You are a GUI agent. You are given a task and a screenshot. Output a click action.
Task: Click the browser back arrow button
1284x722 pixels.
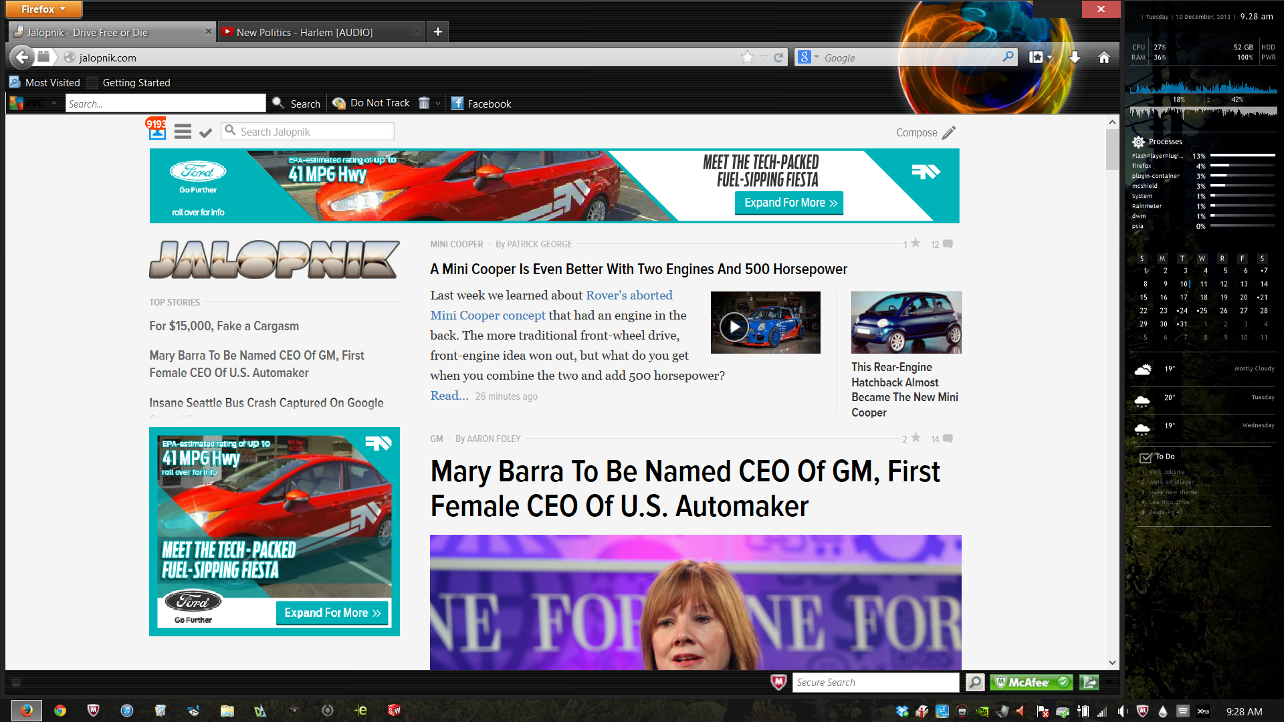[x=22, y=57]
